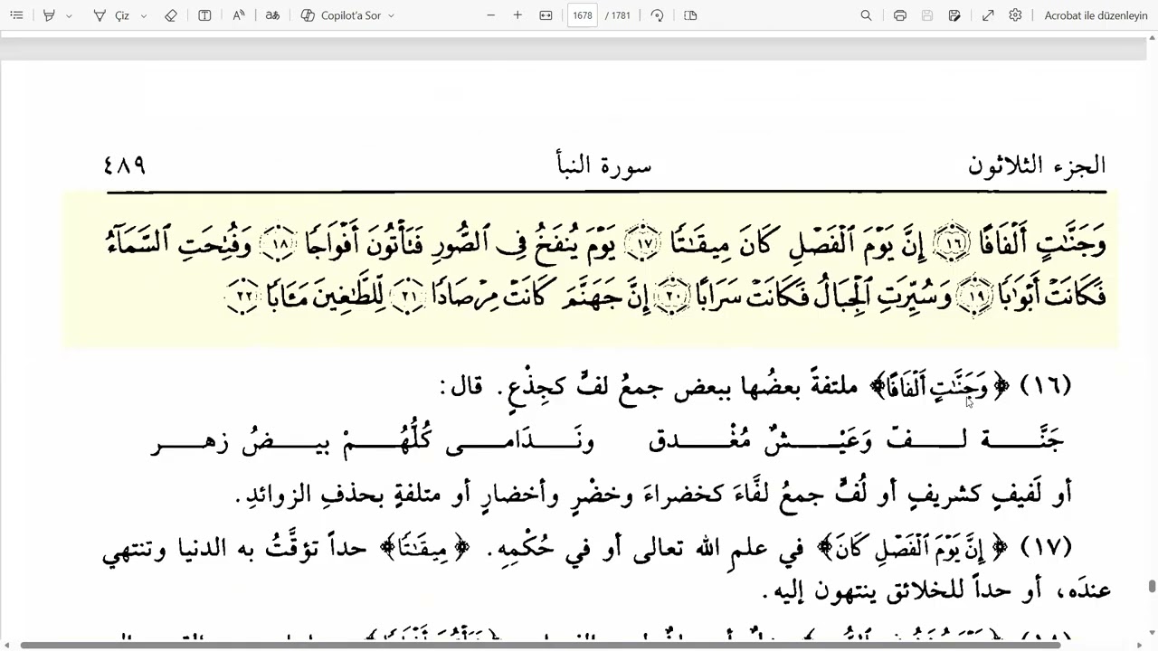Select the eraser tool
Screen dimensions: 1158x651
[x=171, y=15]
